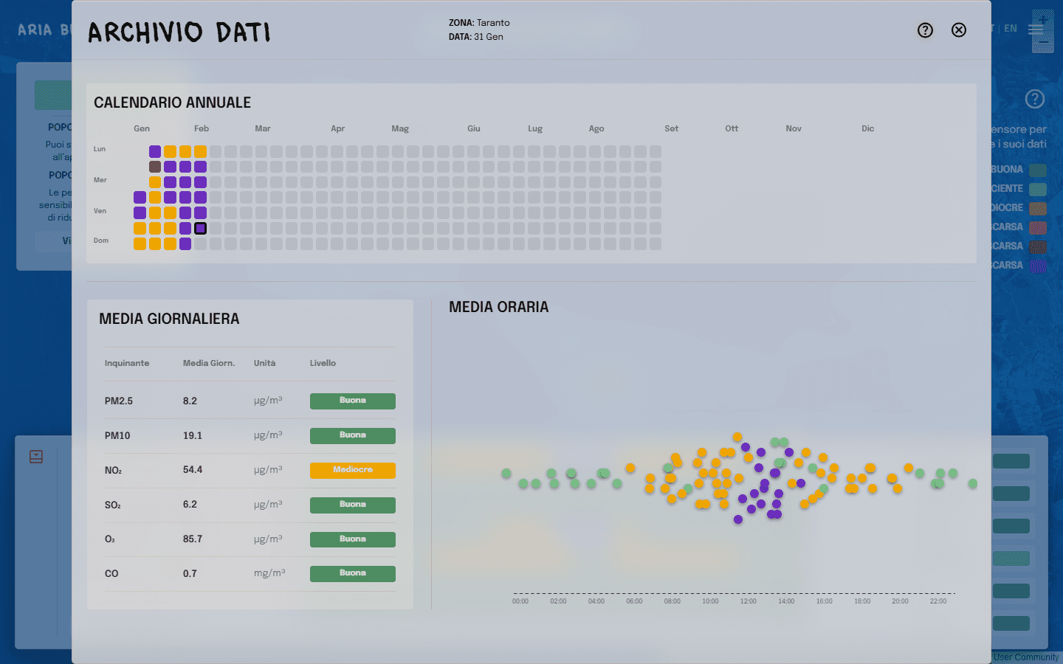Viewport: 1063px width, 664px height.
Task: Click the DATA: 31 Gen label in the header
Action: 476,37
